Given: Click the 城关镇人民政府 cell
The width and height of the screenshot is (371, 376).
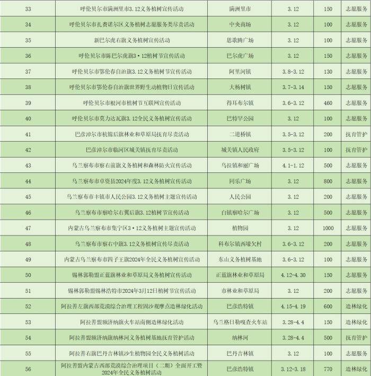Looking at the screenshot, I should point(240,150).
